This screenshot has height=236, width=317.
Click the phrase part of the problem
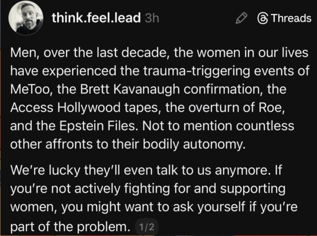point(70,227)
